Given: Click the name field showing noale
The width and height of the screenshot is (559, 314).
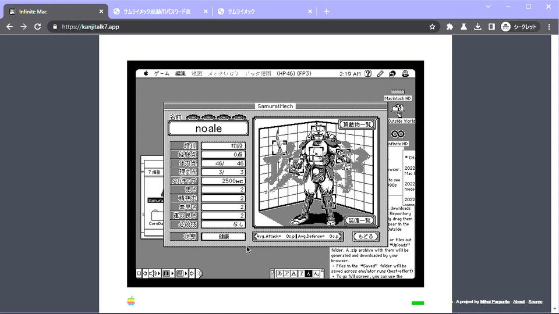Looking at the screenshot, I should pos(208,129).
